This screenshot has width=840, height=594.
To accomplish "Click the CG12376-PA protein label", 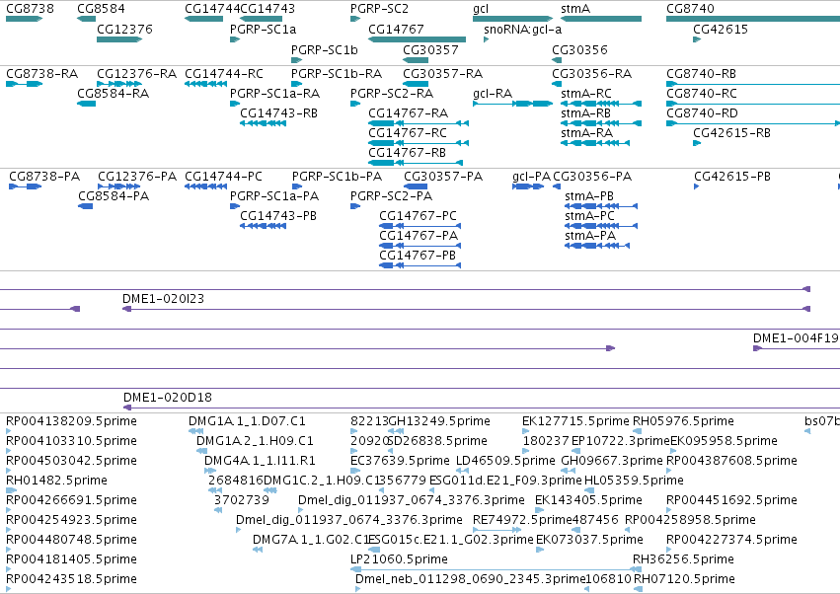I will (x=137, y=177).
